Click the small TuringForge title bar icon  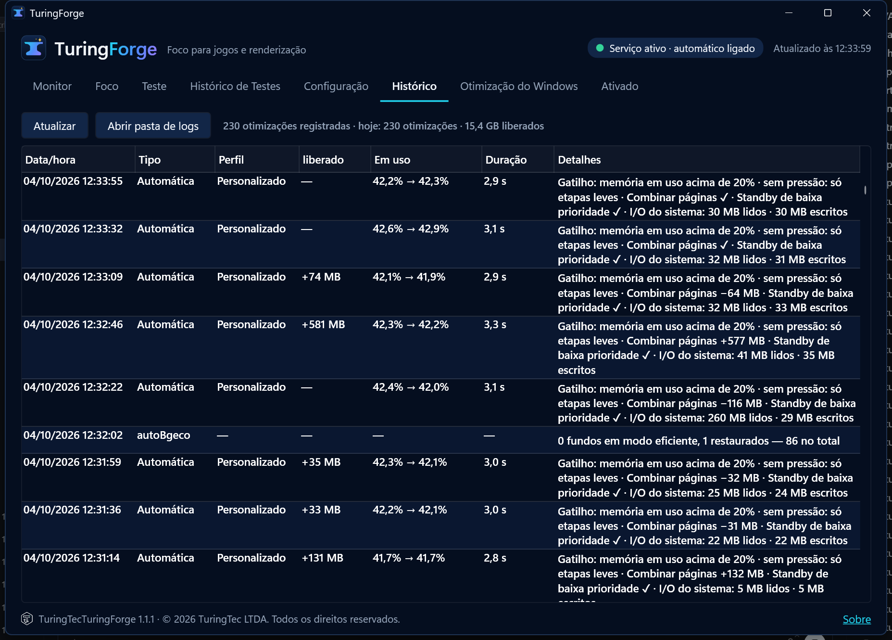(18, 13)
